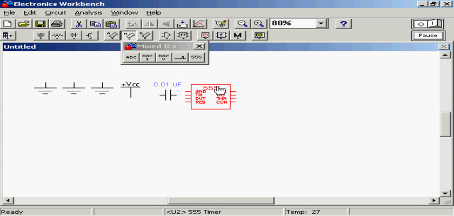Open the Help question mark button
This screenshot has width=454, height=216.
[x=343, y=24]
